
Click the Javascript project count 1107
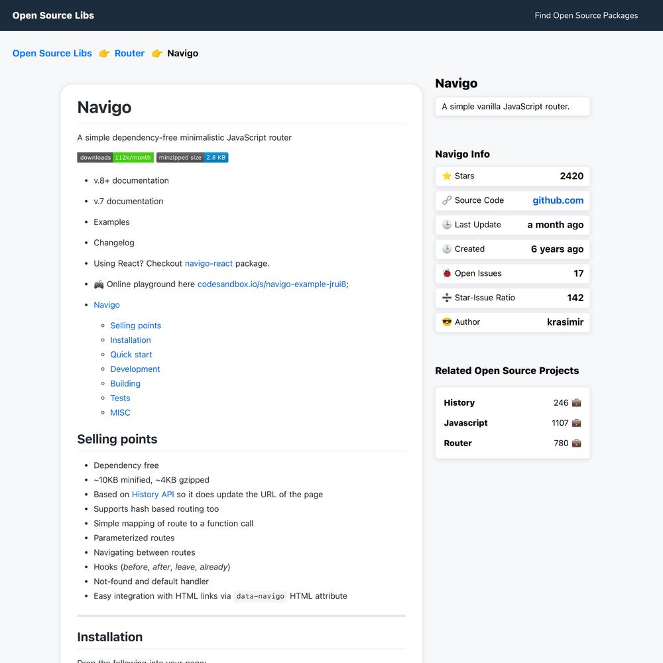click(x=560, y=423)
